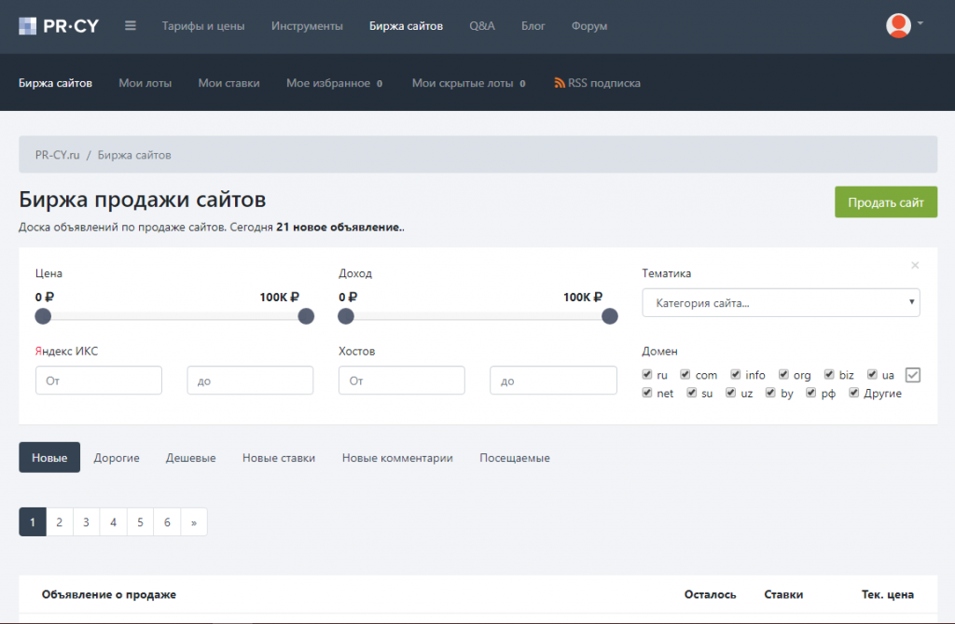
Task: Open the user avatar menu
Action: point(898,25)
